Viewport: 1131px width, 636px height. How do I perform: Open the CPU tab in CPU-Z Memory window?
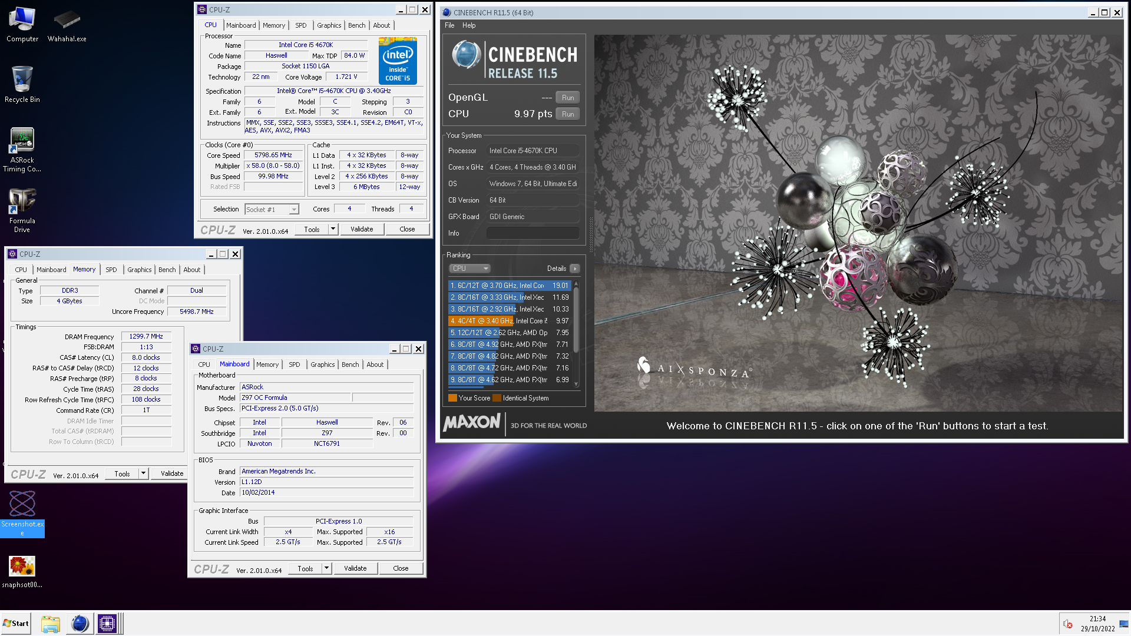21,270
